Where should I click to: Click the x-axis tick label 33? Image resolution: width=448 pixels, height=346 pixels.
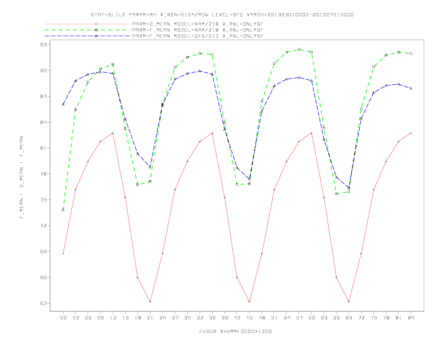click(200, 318)
